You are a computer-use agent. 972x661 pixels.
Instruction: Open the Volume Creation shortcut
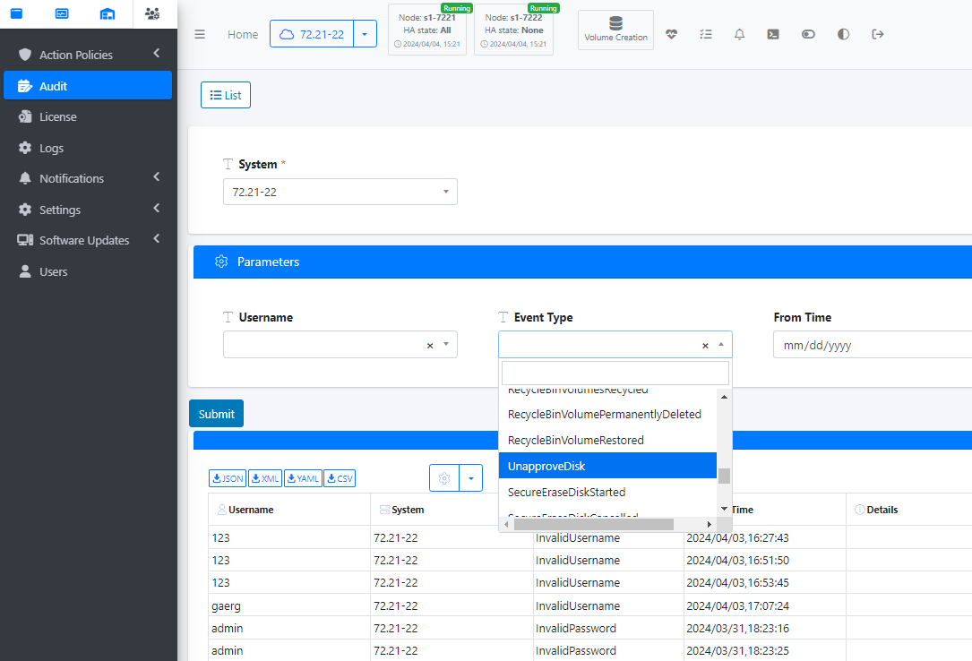point(615,30)
